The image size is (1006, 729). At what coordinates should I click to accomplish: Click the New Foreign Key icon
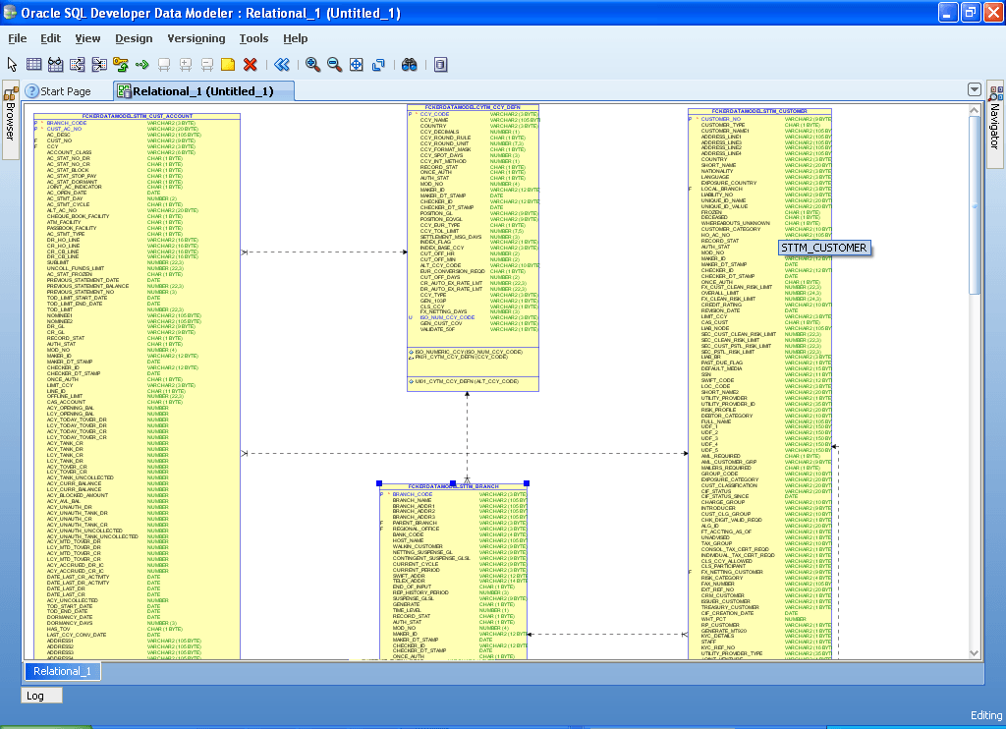pyautogui.click(x=120, y=64)
